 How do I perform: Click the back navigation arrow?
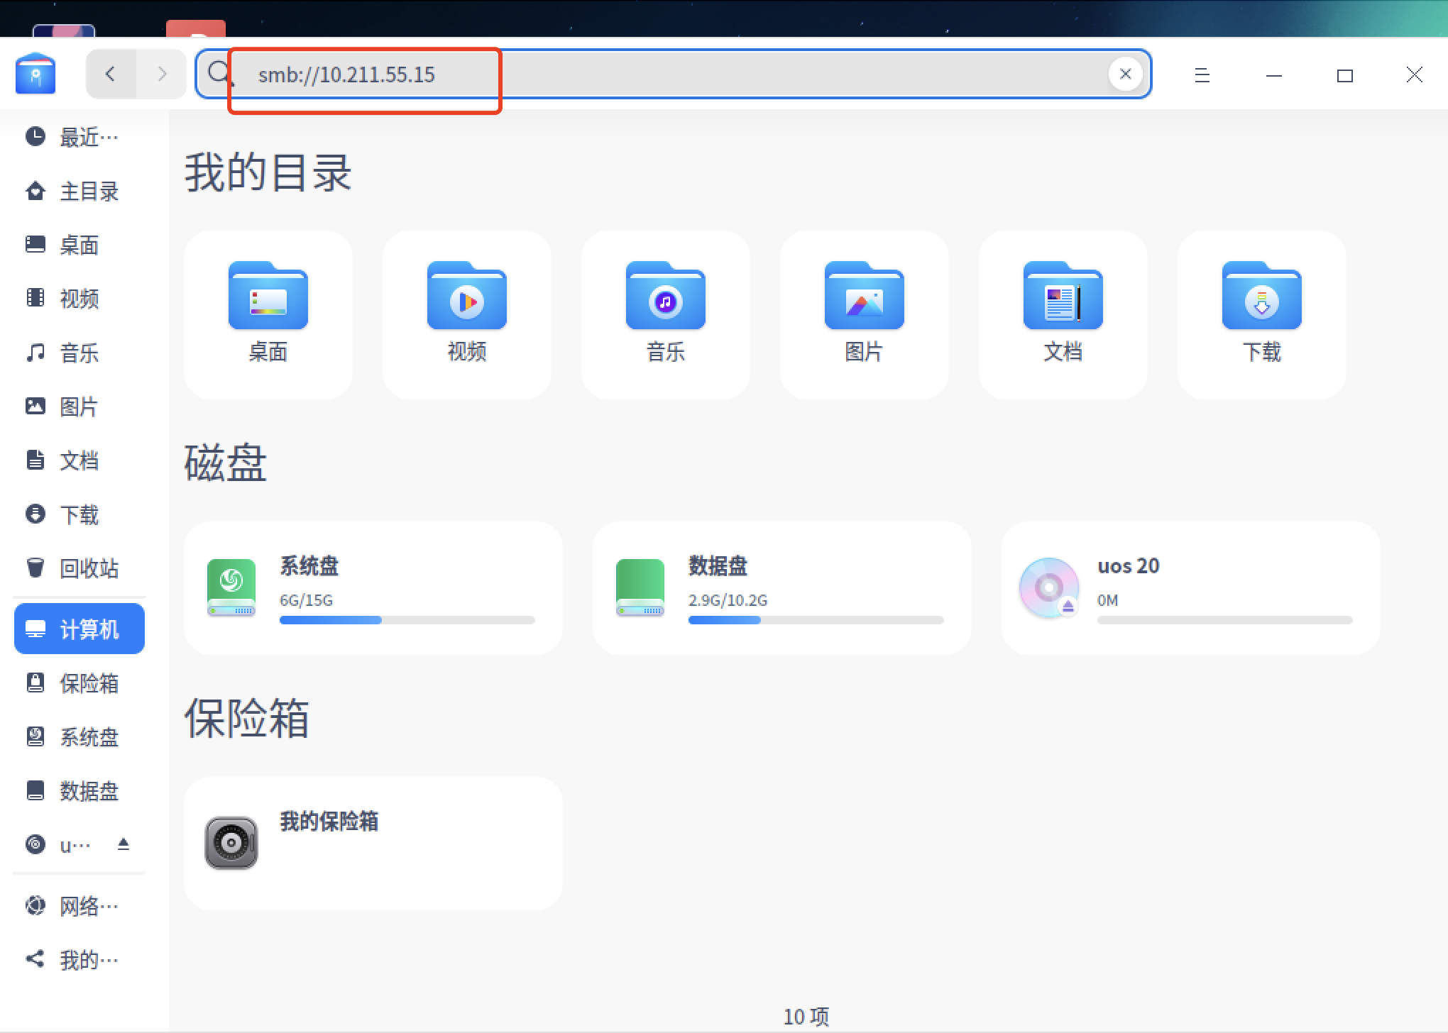pos(110,74)
